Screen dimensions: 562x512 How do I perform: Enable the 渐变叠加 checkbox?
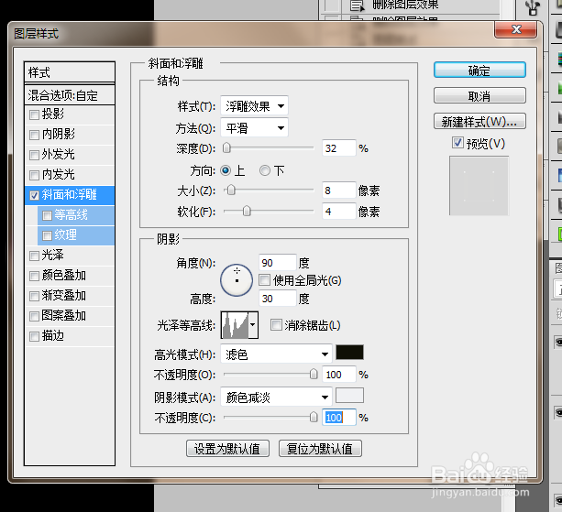pyautogui.click(x=34, y=296)
